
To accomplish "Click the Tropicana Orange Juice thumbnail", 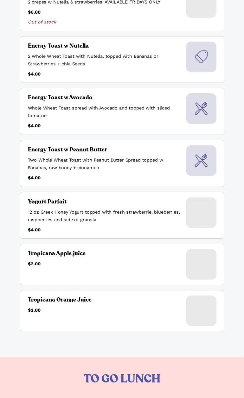I will pos(201,311).
